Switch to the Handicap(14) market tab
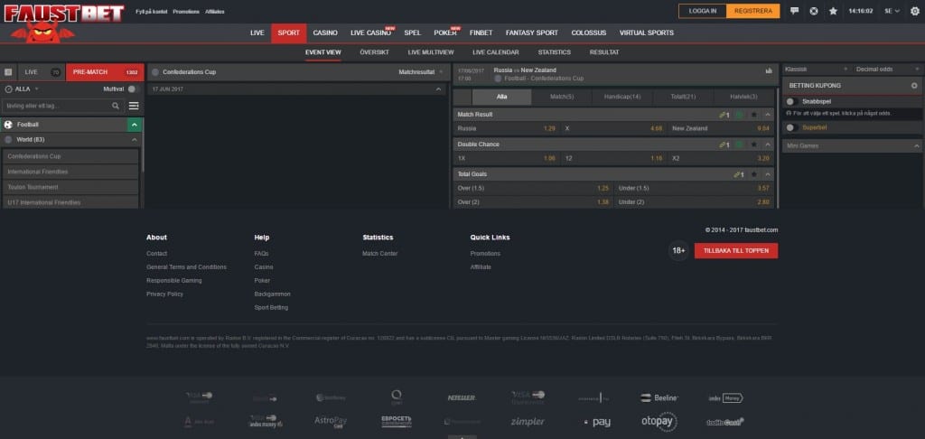The image size is (925, 439). pyautogui.click(x=622, y=97)
